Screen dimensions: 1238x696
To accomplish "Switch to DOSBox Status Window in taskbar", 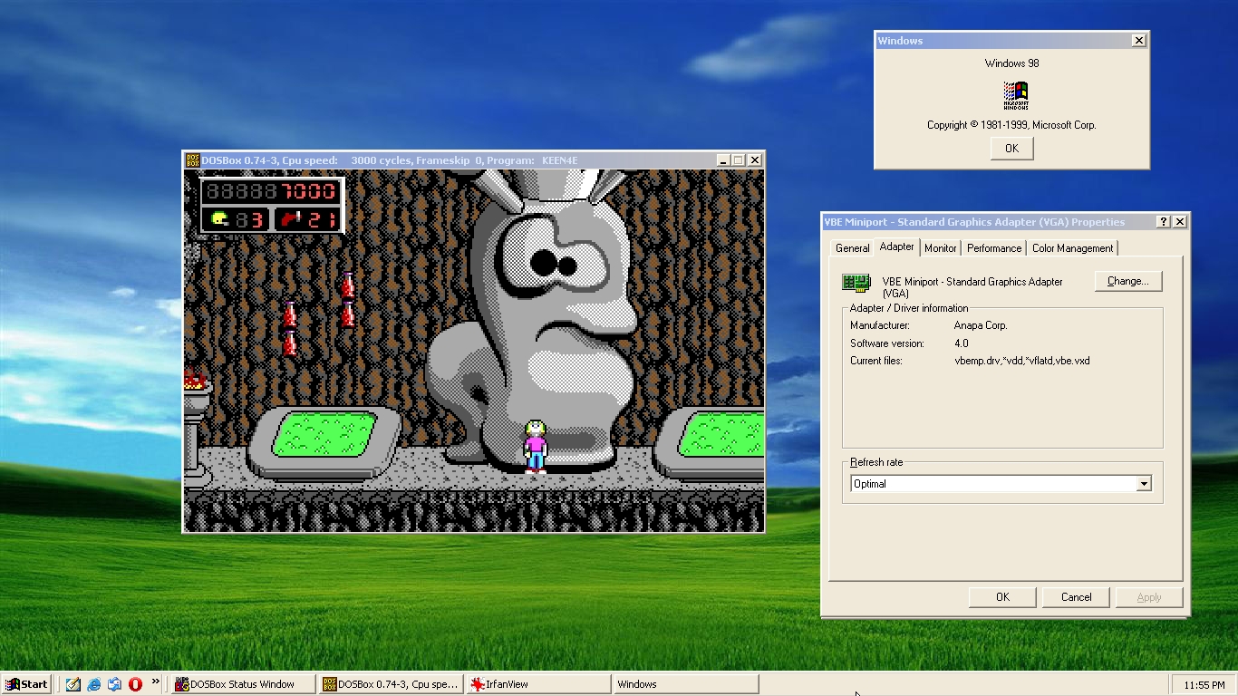I will point(242,684).
